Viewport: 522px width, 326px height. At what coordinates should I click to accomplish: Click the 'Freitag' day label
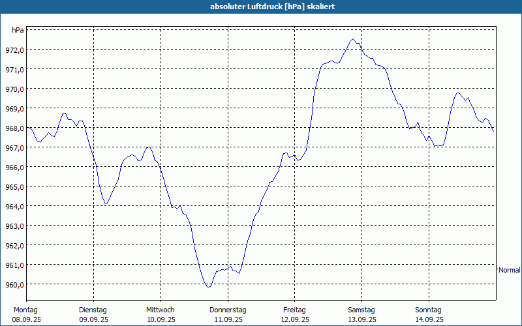tap(295, 310)
